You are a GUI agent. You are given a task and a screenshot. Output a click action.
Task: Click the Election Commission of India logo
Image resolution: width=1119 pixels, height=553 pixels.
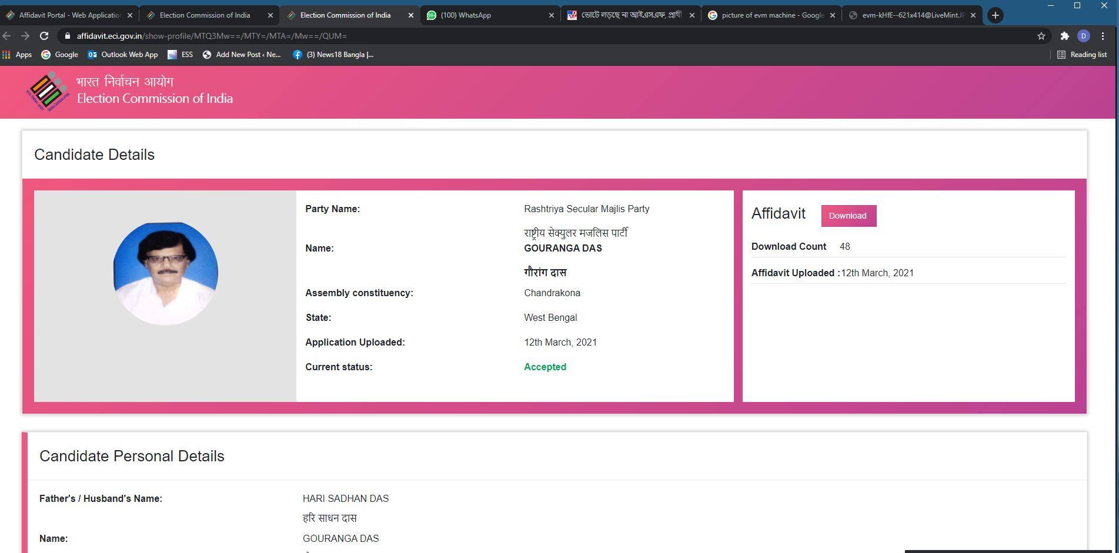tap(48, 91)
